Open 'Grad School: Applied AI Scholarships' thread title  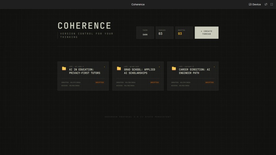tap(139, 71)
